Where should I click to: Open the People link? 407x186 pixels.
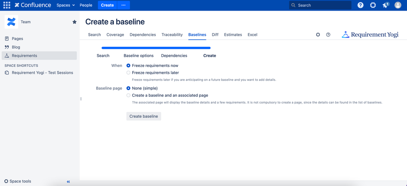86,5
